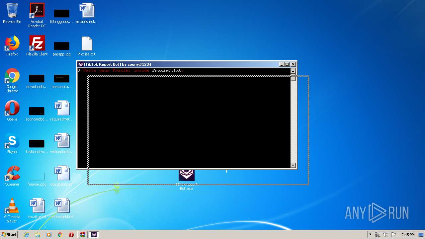Viewport: 425px width, 239px height.
Task: Click the Proxies.txt text in console
Action: click(167, 70)
